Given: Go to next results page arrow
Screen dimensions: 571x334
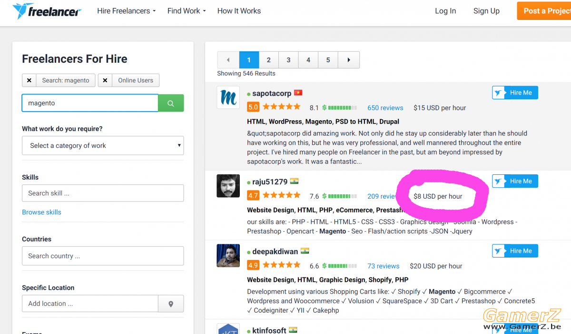Looking at the screenshot, I should tap(349, 60).
